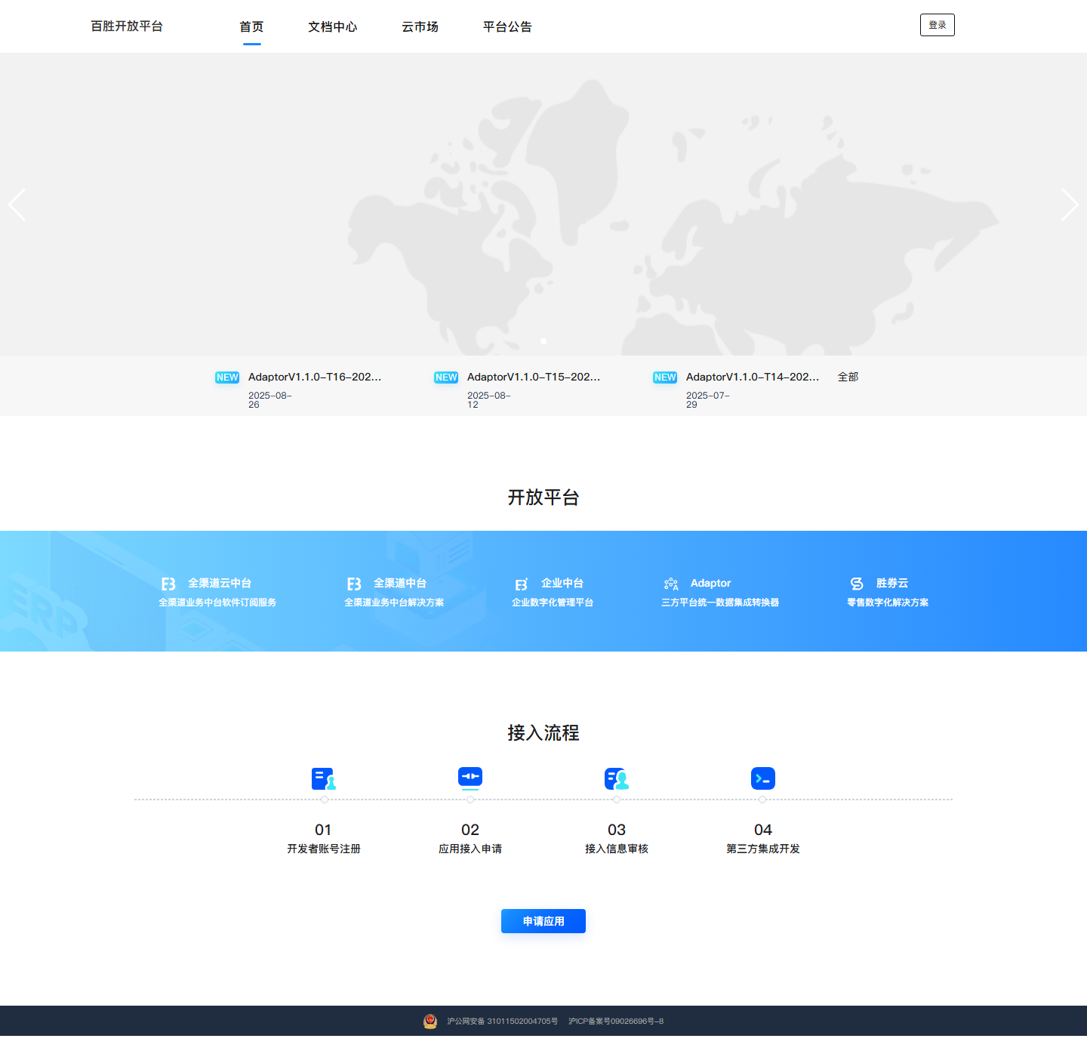The image size is (1087, 1057).
Task: Go to previous carousel slide arrow
Action: click(17, 205)
